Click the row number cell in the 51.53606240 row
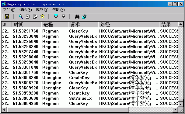The height and width of the screenshot is (114, 185). click(x=6, y=78)
